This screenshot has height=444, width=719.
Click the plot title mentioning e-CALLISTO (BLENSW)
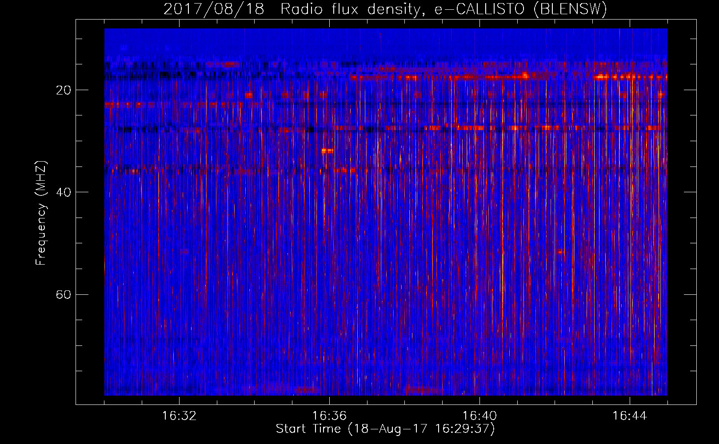pyautogui.click(x=385, y=9)
